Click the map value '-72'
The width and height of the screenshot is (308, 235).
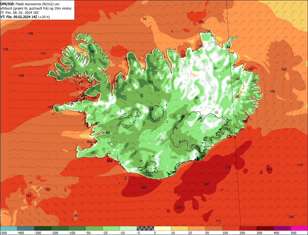coord(228,129)
